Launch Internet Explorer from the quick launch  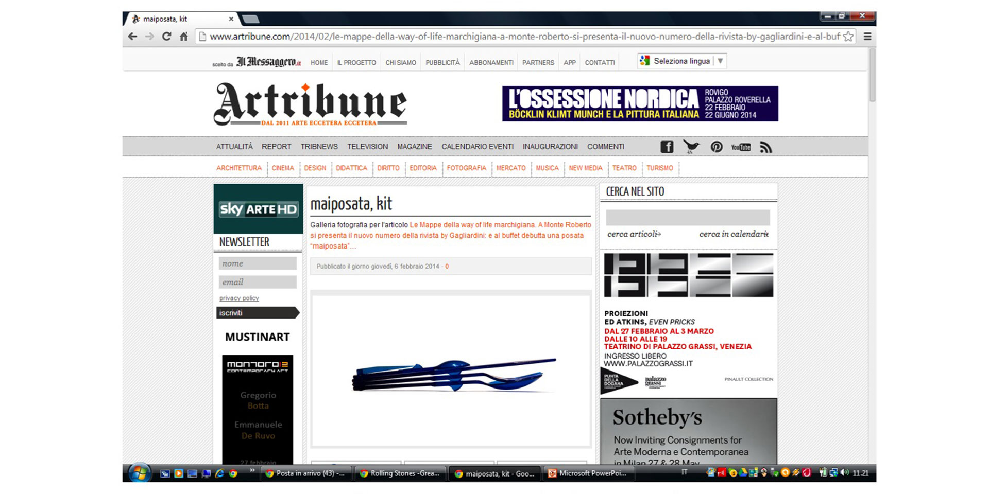219,473
